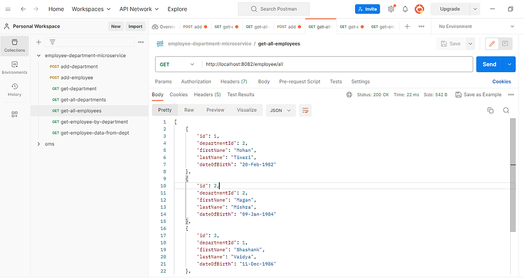The image size is (524, 278).
Task: Click the request URL input field
Action: tap(337, 64)
